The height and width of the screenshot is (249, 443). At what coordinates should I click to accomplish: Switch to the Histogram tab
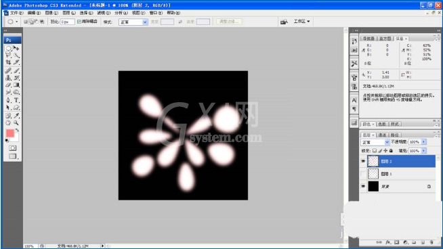coord(385,39)
